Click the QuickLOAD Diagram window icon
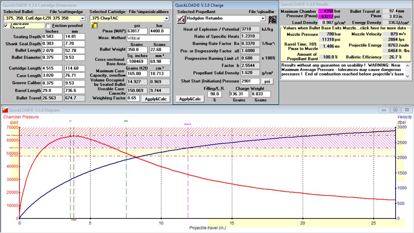 [5, 110]
